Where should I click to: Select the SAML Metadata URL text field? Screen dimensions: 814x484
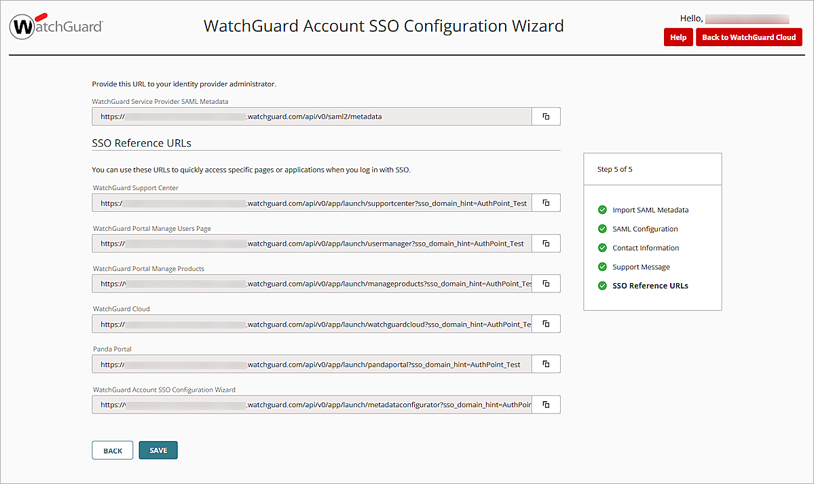311,116
